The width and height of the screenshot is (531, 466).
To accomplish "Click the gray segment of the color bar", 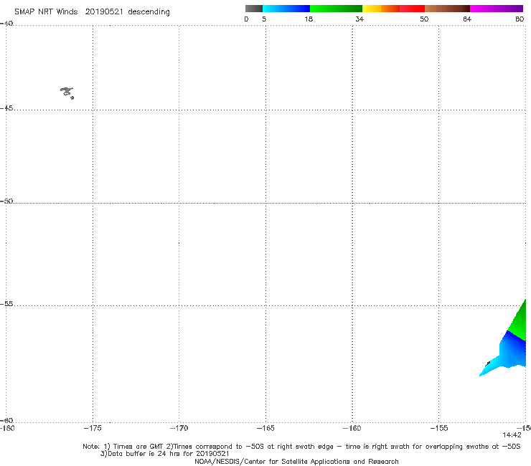I will pos(253,9).
